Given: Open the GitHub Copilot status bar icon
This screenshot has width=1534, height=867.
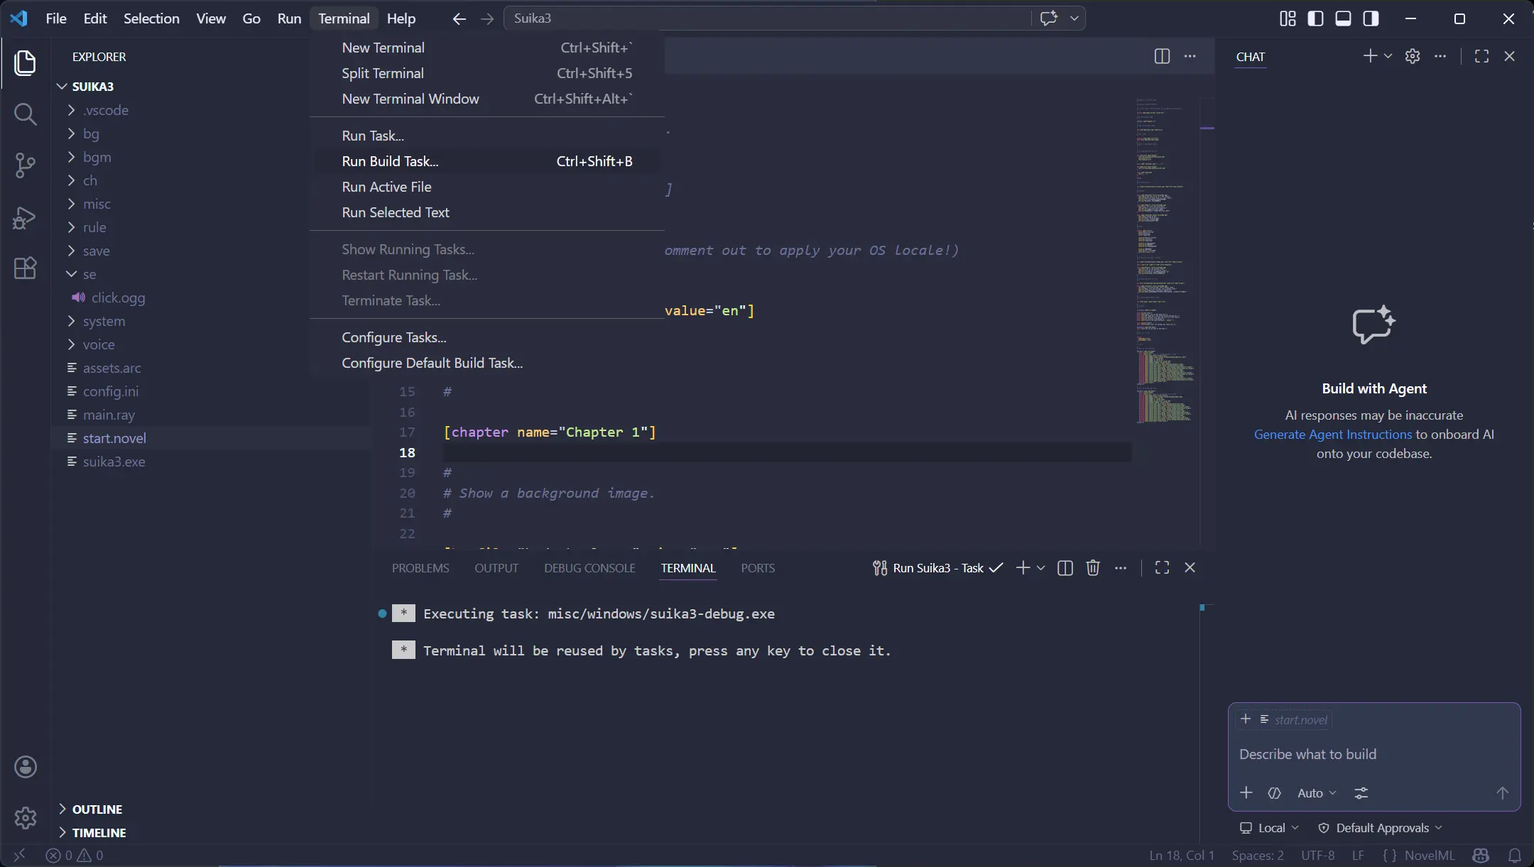Looking at the screenshot, I should coord(1480,855).
